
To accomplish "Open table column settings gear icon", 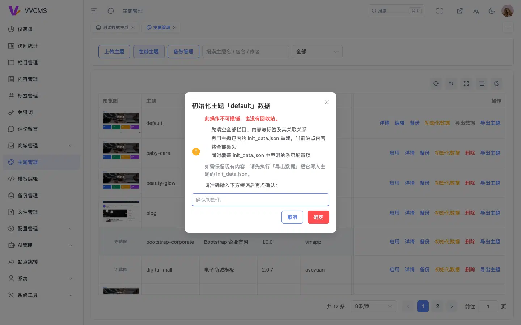I will click(x=497, y=83).
